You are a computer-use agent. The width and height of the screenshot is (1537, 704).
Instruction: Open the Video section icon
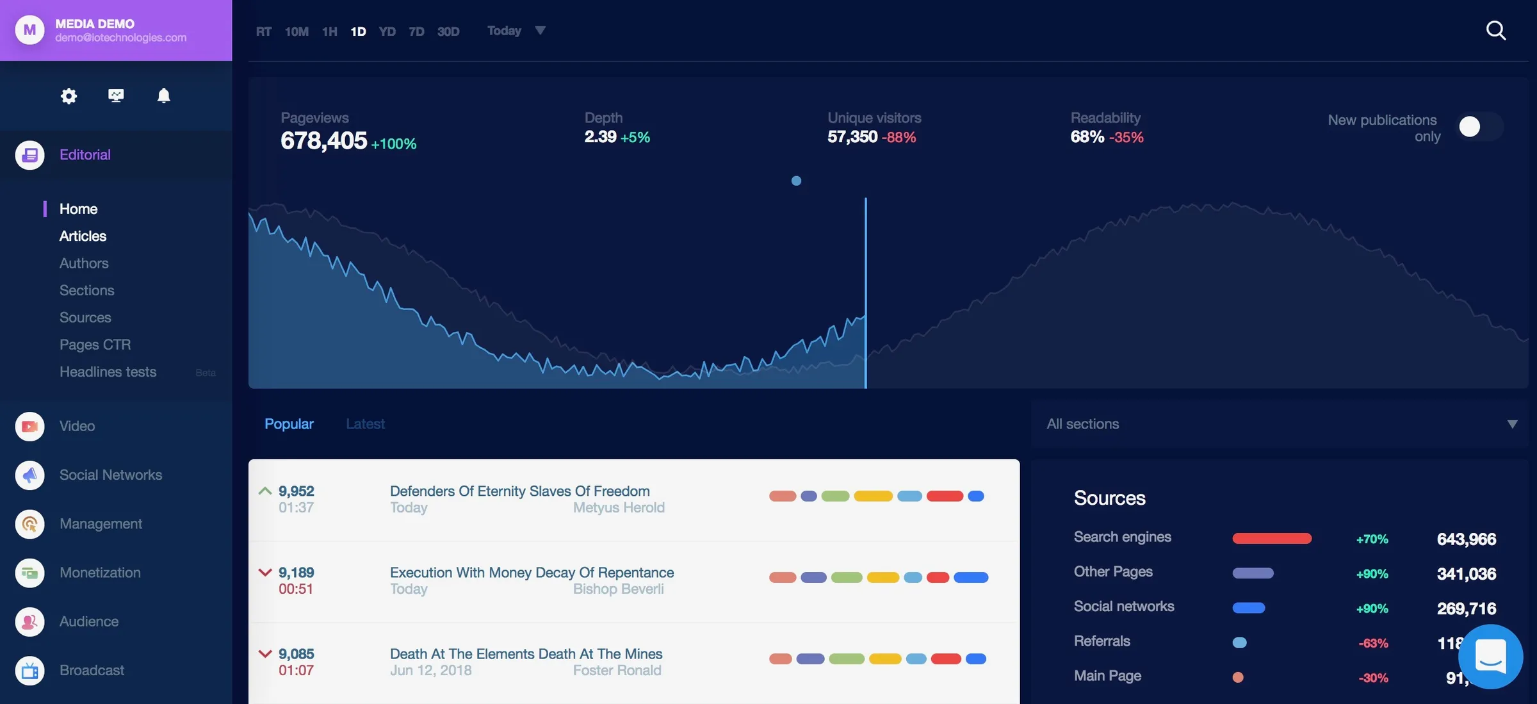click(x=29, y=426)
